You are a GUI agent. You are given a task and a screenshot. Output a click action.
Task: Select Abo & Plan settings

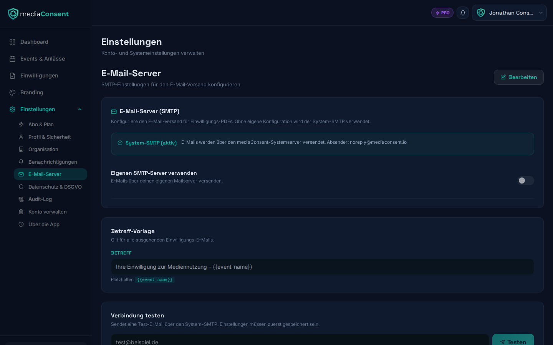[50, 124]
